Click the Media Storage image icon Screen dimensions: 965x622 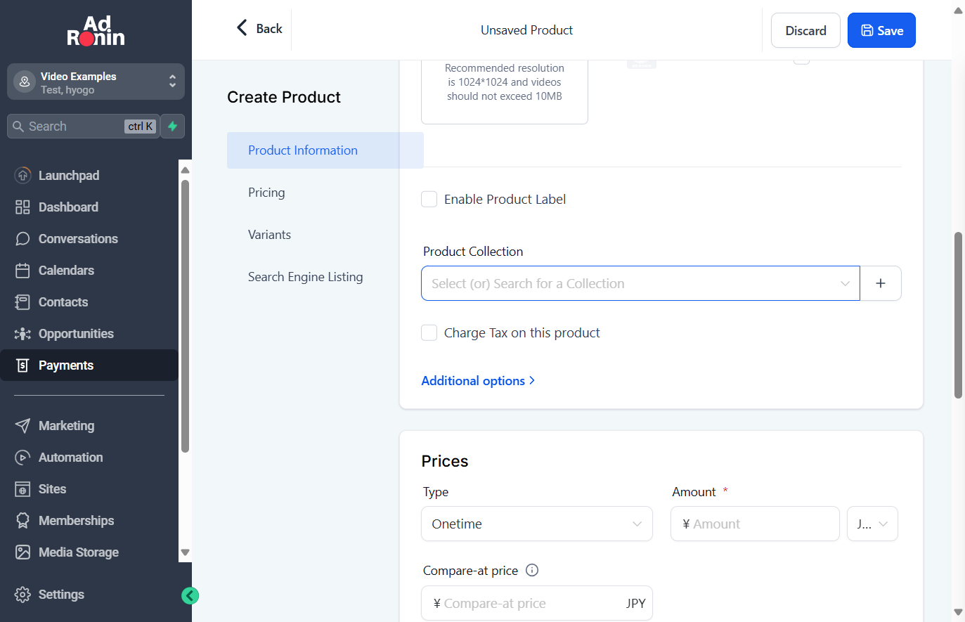[x=22, y=552]
